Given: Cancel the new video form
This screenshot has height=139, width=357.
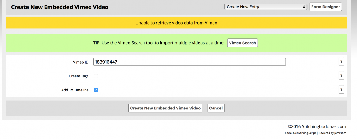Looking at the screenshot, I should 216,108.
